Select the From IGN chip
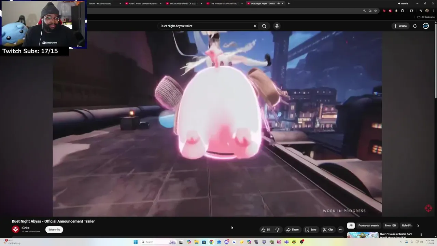437x246 pixels. (x=391, y=225)
